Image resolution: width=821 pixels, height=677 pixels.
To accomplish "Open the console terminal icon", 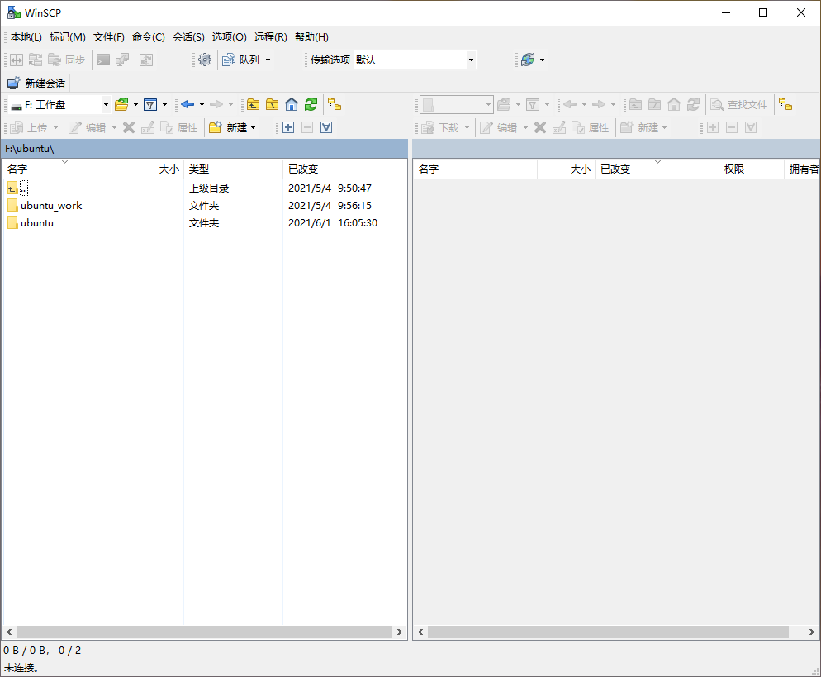I will coord(103,60).
